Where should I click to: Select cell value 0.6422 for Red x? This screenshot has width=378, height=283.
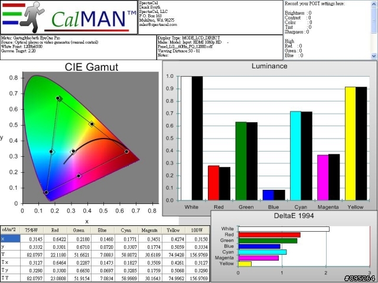55,239
